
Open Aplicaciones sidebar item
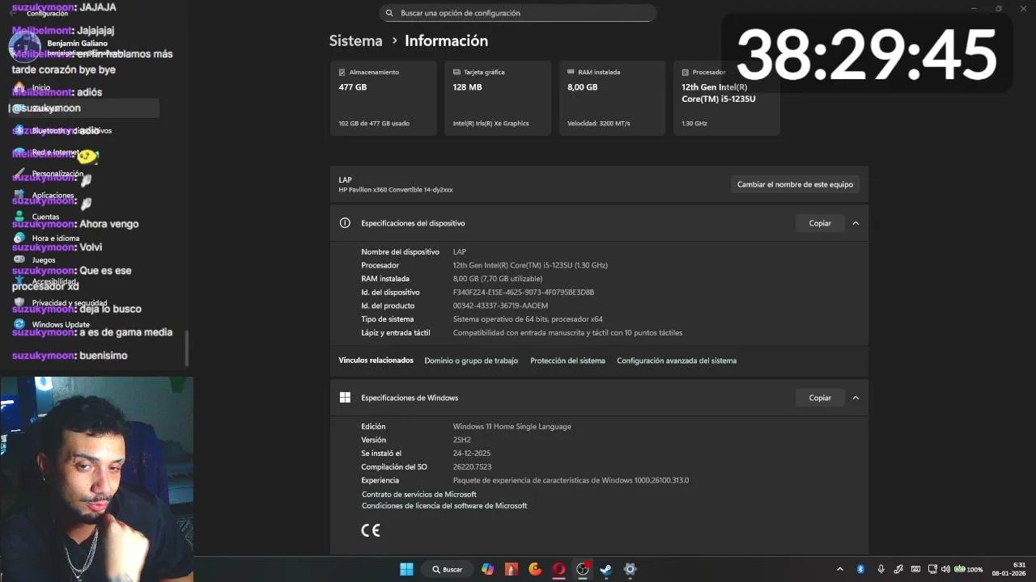[x=85, y=195]
